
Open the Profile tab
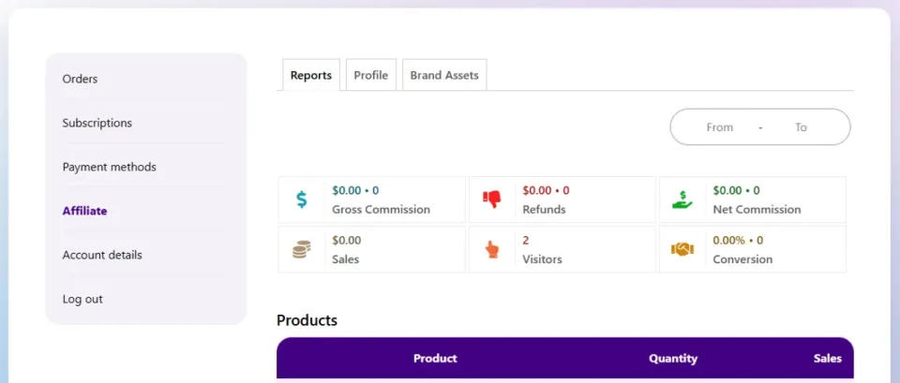coord(371,75)
